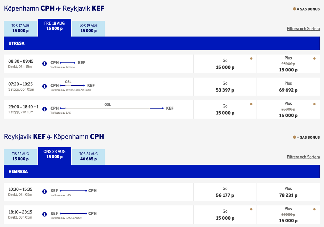Open Filtrera och Sortera for return flights
The width and height of the screenshot is (324, 227).
coord(303,157)
